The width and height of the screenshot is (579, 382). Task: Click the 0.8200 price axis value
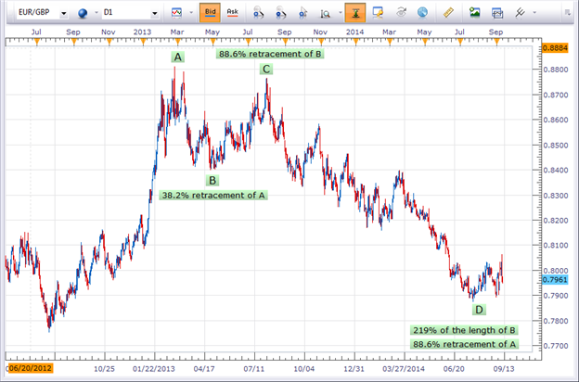tap(556, 221)
